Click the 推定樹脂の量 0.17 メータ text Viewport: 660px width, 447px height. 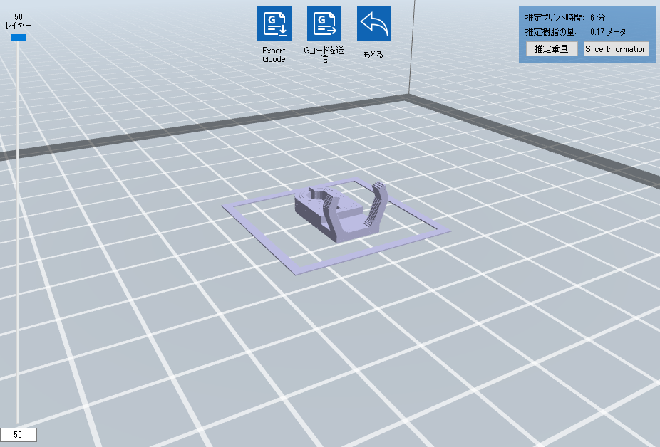click(575, 32)
